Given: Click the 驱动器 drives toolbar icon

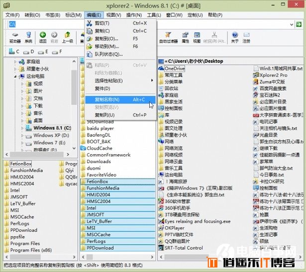Looking at the screenshot, I should pos(15,37).
